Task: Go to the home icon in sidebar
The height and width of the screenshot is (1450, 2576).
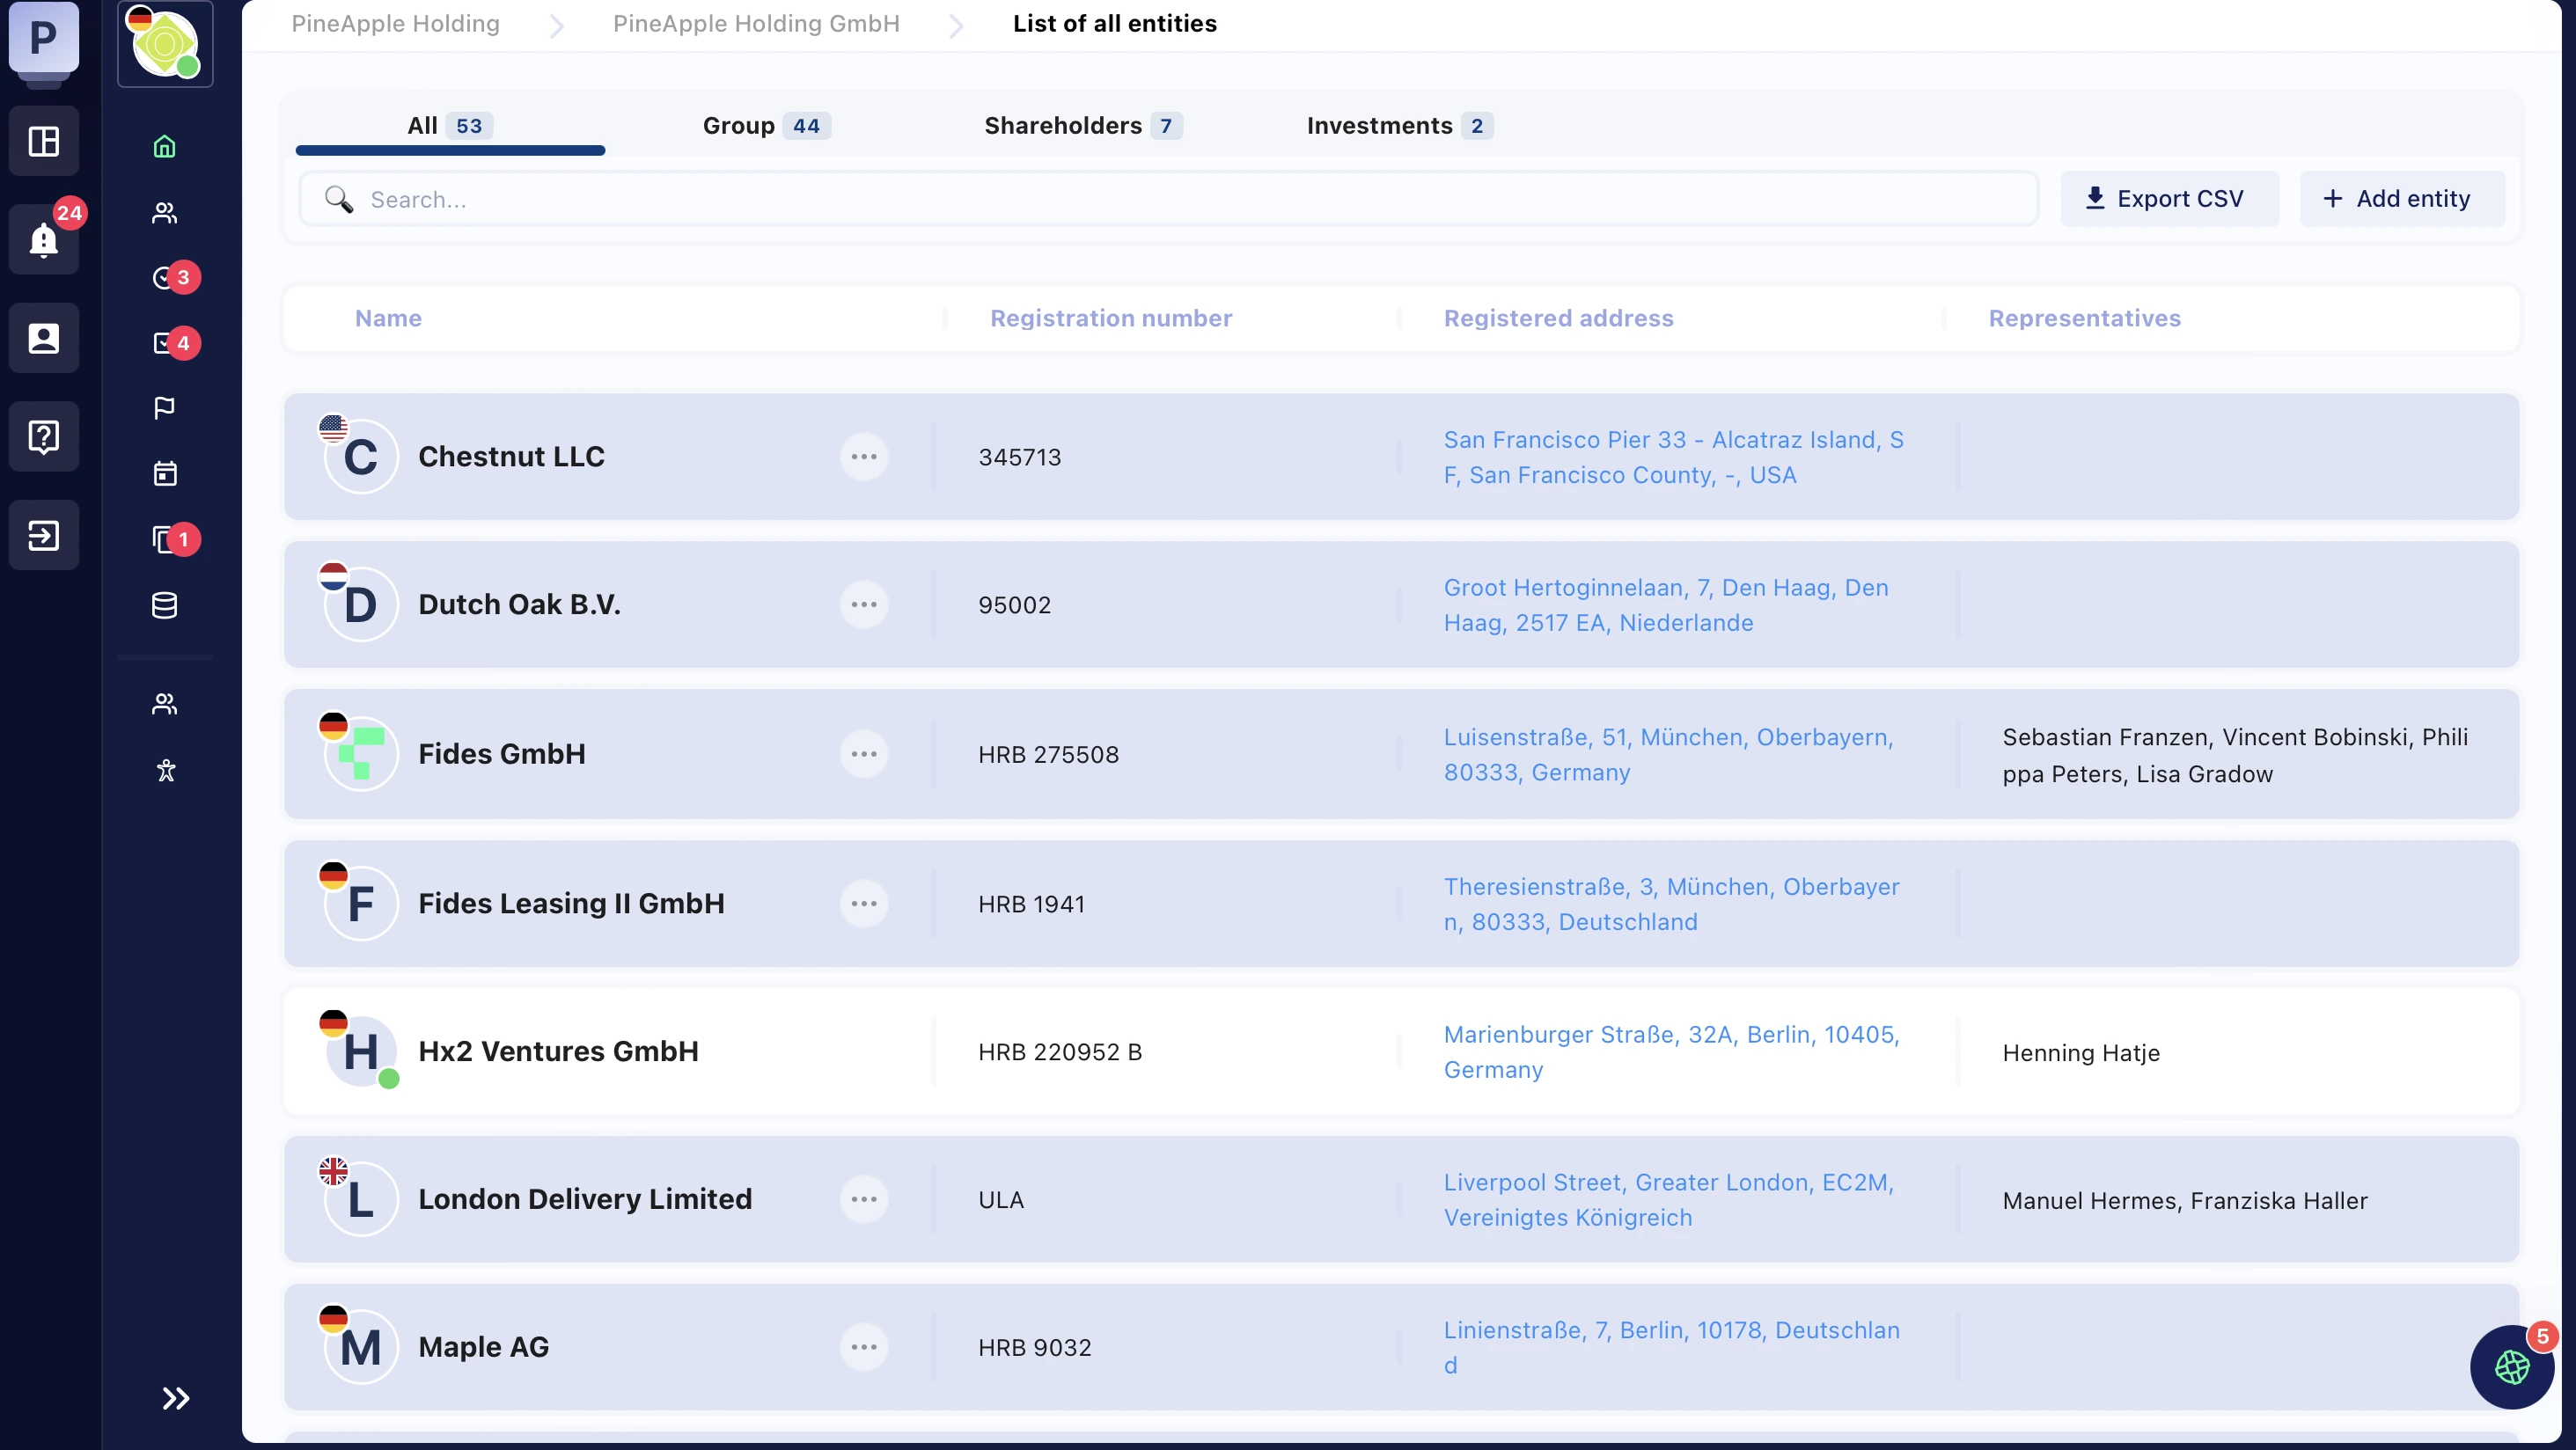Action: pyautogui.click(x=165, y=147)
